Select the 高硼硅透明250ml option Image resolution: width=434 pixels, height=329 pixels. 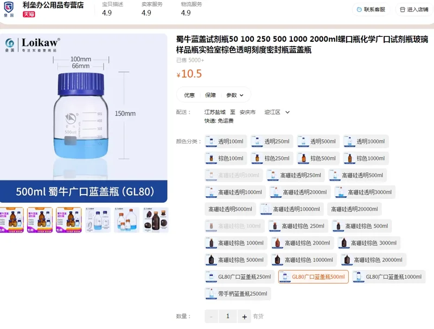[x=296, y=175]
